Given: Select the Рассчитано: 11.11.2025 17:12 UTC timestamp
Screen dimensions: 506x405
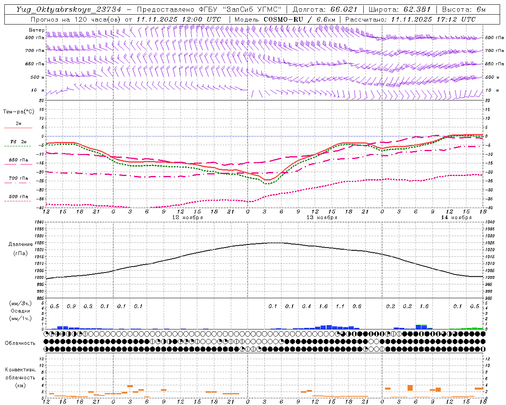Looking at the screenshot, I should click(x=410, y=19).
